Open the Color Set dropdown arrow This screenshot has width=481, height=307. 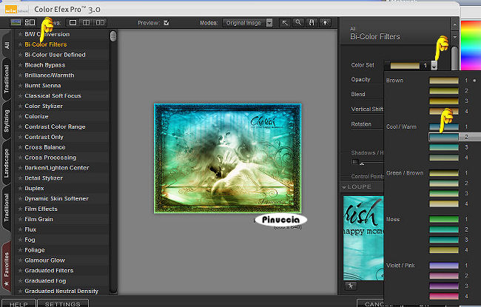434,65
